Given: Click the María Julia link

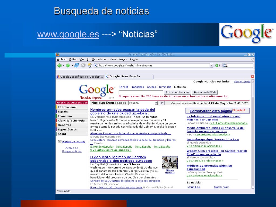Looking at the screenshot, I should 194,187.
